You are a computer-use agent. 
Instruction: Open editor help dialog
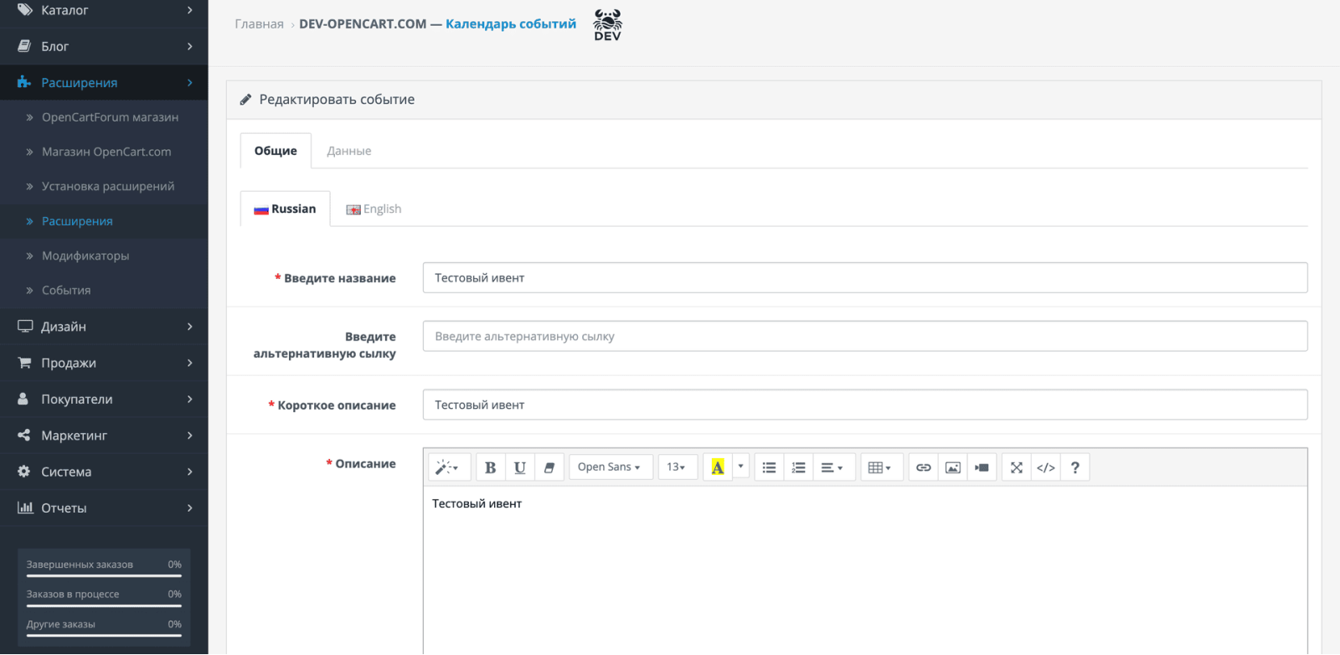pyautogui.click(x=1075, y=467)
